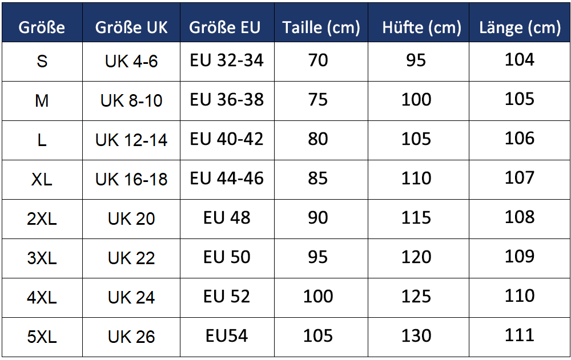571x360 pixels.
Task: Select the XL size cell
Action: pyautogui.click(x=42, y=180)
